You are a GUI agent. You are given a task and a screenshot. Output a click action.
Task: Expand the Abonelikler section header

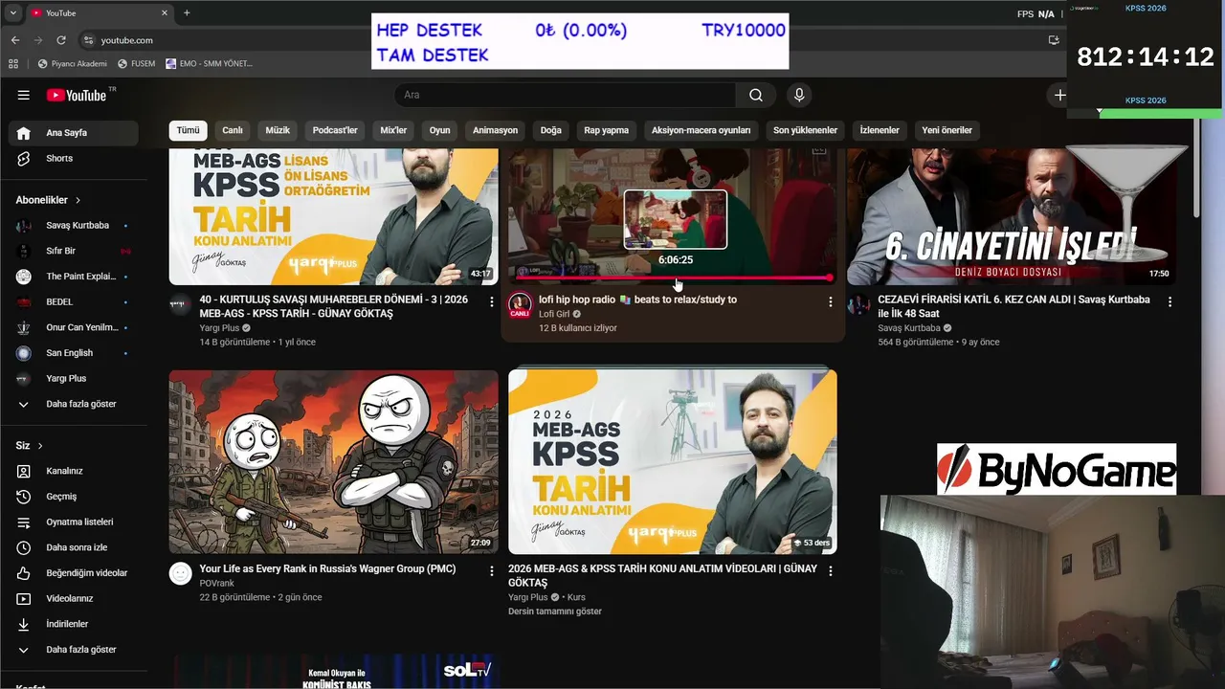[49, 200]
